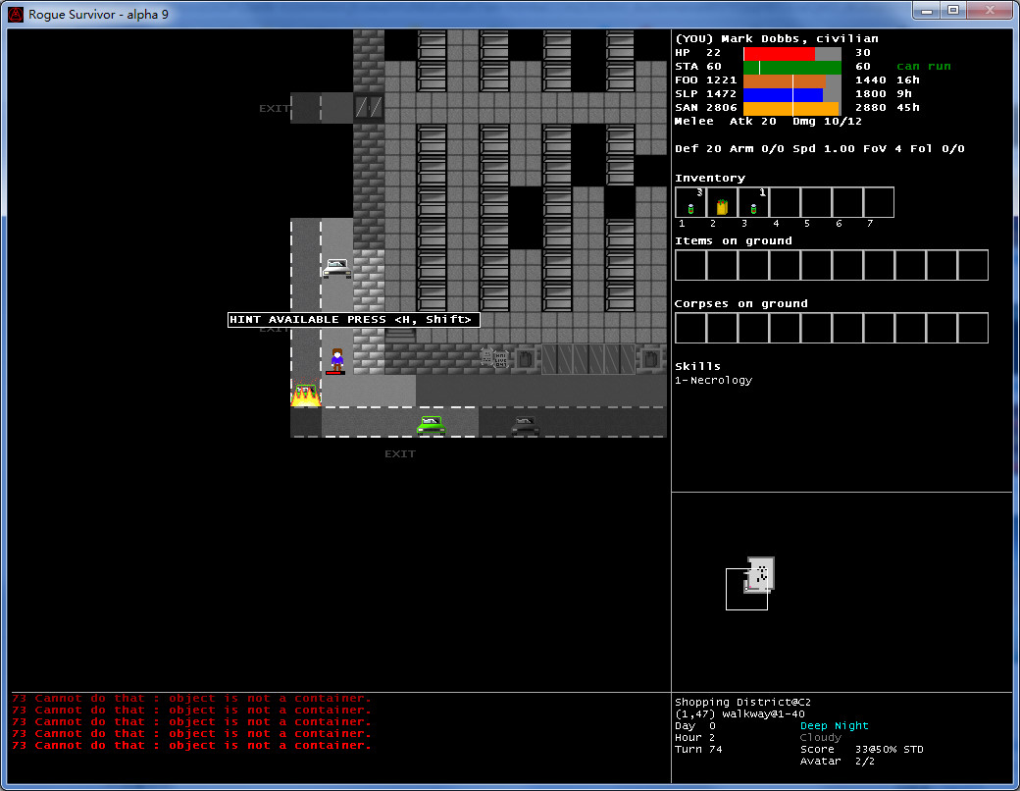Close the Rogue Survivor window
This screenshot has height=791, width=1020.
[990, 11]
